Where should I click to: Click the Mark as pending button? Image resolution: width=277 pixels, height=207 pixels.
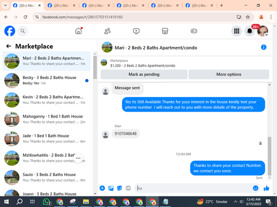point(144,75)
